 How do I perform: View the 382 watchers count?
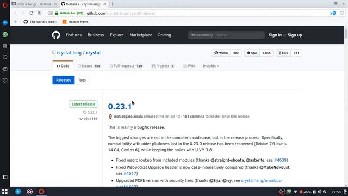click(x=236, y=53)
